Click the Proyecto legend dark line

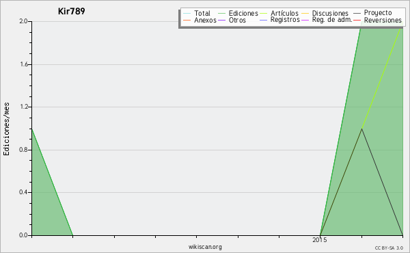pyautogui.click(x=357, y=14)
